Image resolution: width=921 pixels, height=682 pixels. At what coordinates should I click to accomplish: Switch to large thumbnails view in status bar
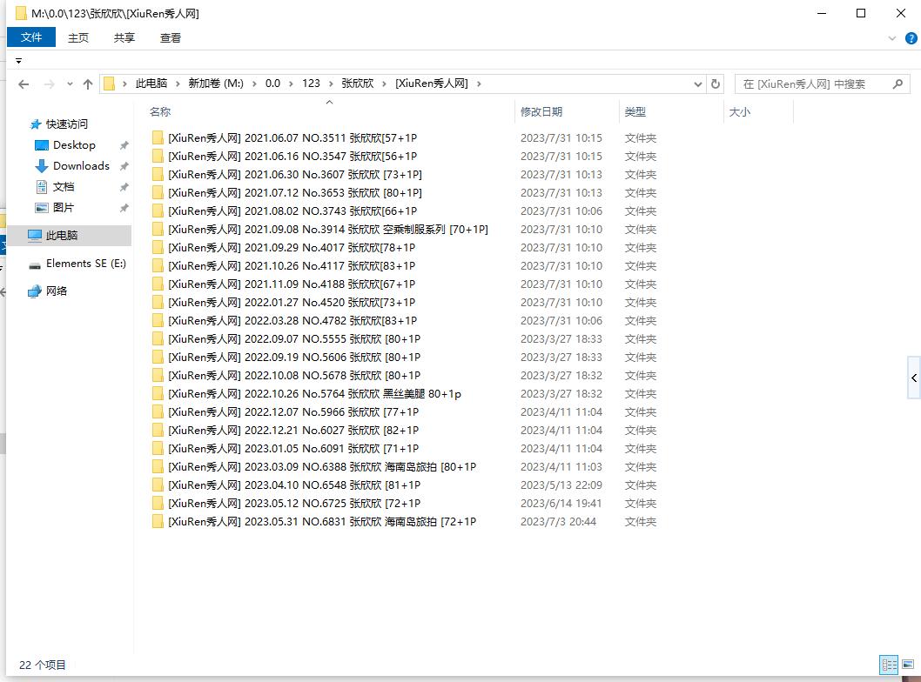tap(908, 665)
